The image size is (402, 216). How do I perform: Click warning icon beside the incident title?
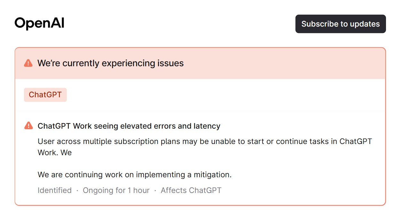click(28, 126)
